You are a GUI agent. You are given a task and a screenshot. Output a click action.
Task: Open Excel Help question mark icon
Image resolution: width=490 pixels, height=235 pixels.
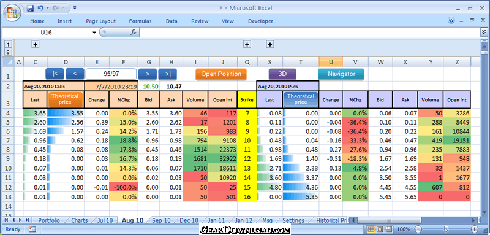[451, 21]
